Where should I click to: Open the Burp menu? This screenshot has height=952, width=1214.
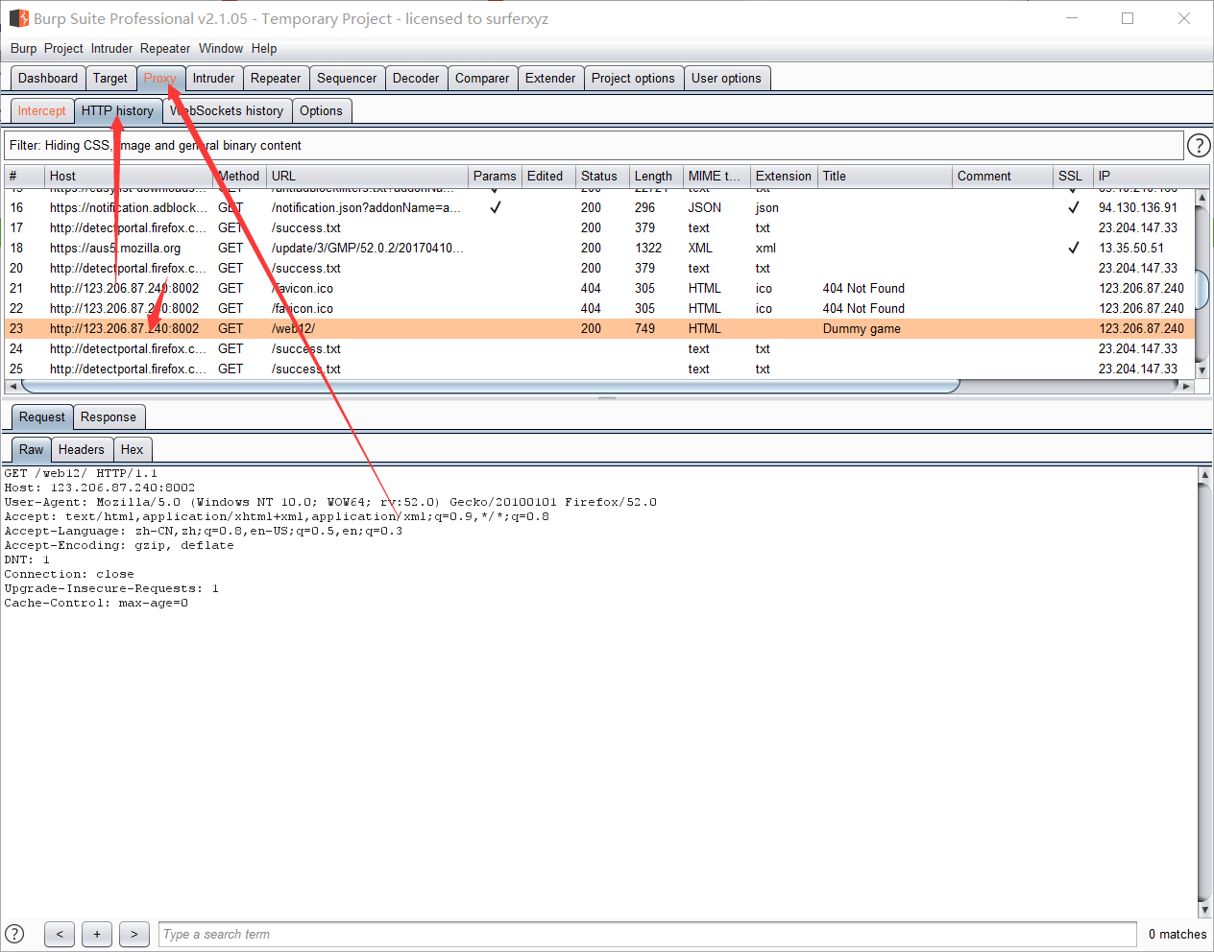point(23,48)
